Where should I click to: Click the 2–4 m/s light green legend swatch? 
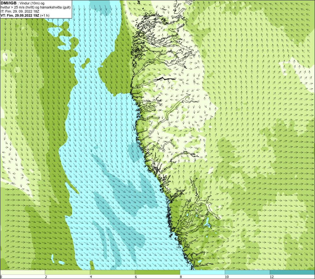click(67, 272)
